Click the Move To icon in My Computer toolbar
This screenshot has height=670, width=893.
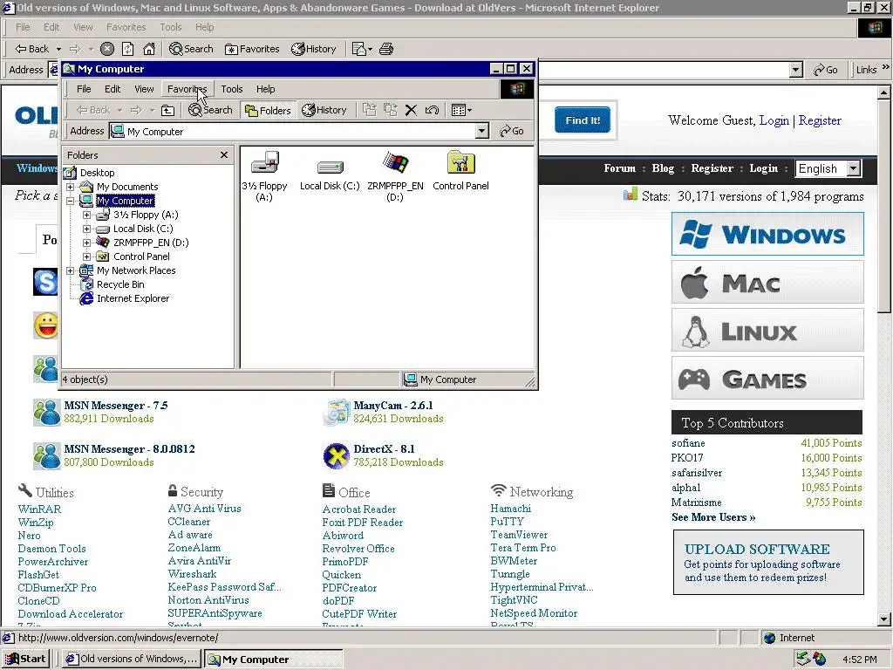(x=370, y=110)
